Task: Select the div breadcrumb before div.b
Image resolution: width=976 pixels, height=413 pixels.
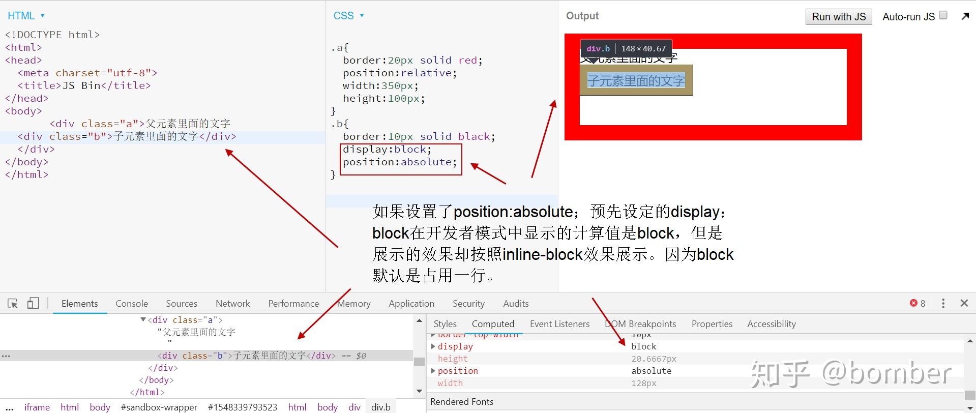Action: [354, 407]
